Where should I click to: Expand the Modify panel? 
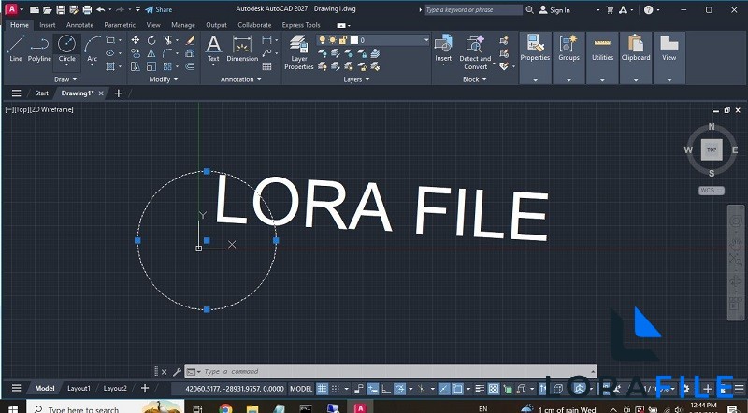pyautogui.click(x=163, y=79)
